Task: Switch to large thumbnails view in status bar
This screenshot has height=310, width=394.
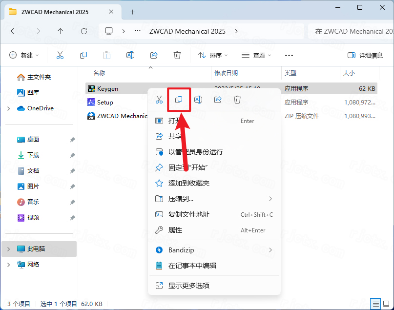Action: click(385, 304)
